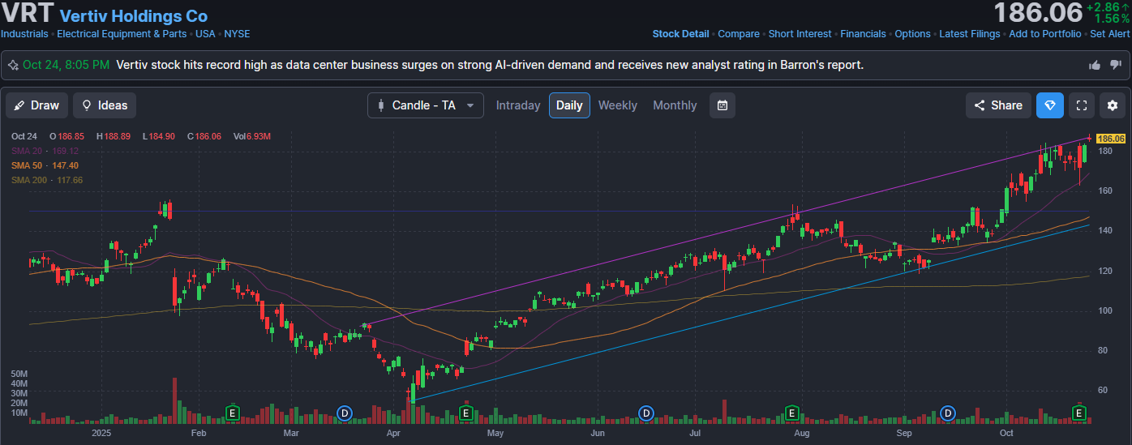Click the Oct 24, 8:05 PM news timestamp
The width and height of the screenshot is (1132, 445).
[66, 65]
